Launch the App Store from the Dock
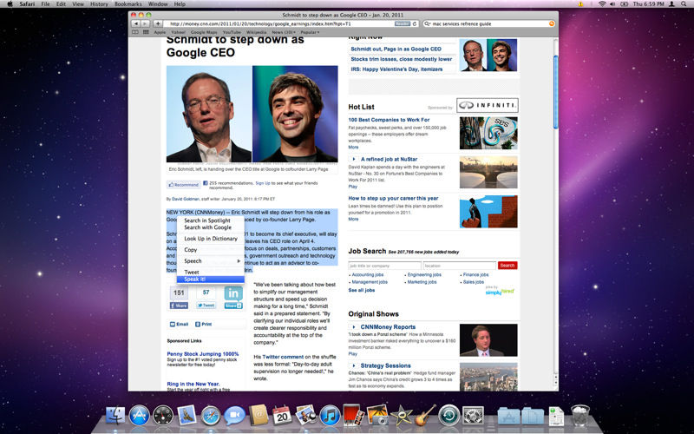 click(x=140, y=416)
